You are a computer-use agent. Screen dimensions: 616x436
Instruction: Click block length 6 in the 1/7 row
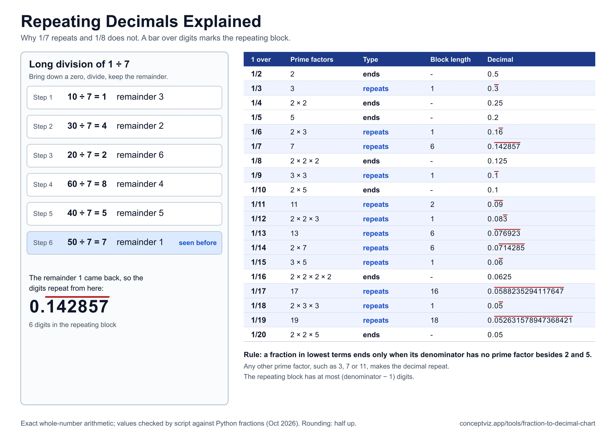pyautogui.click(x=432, y=146)
